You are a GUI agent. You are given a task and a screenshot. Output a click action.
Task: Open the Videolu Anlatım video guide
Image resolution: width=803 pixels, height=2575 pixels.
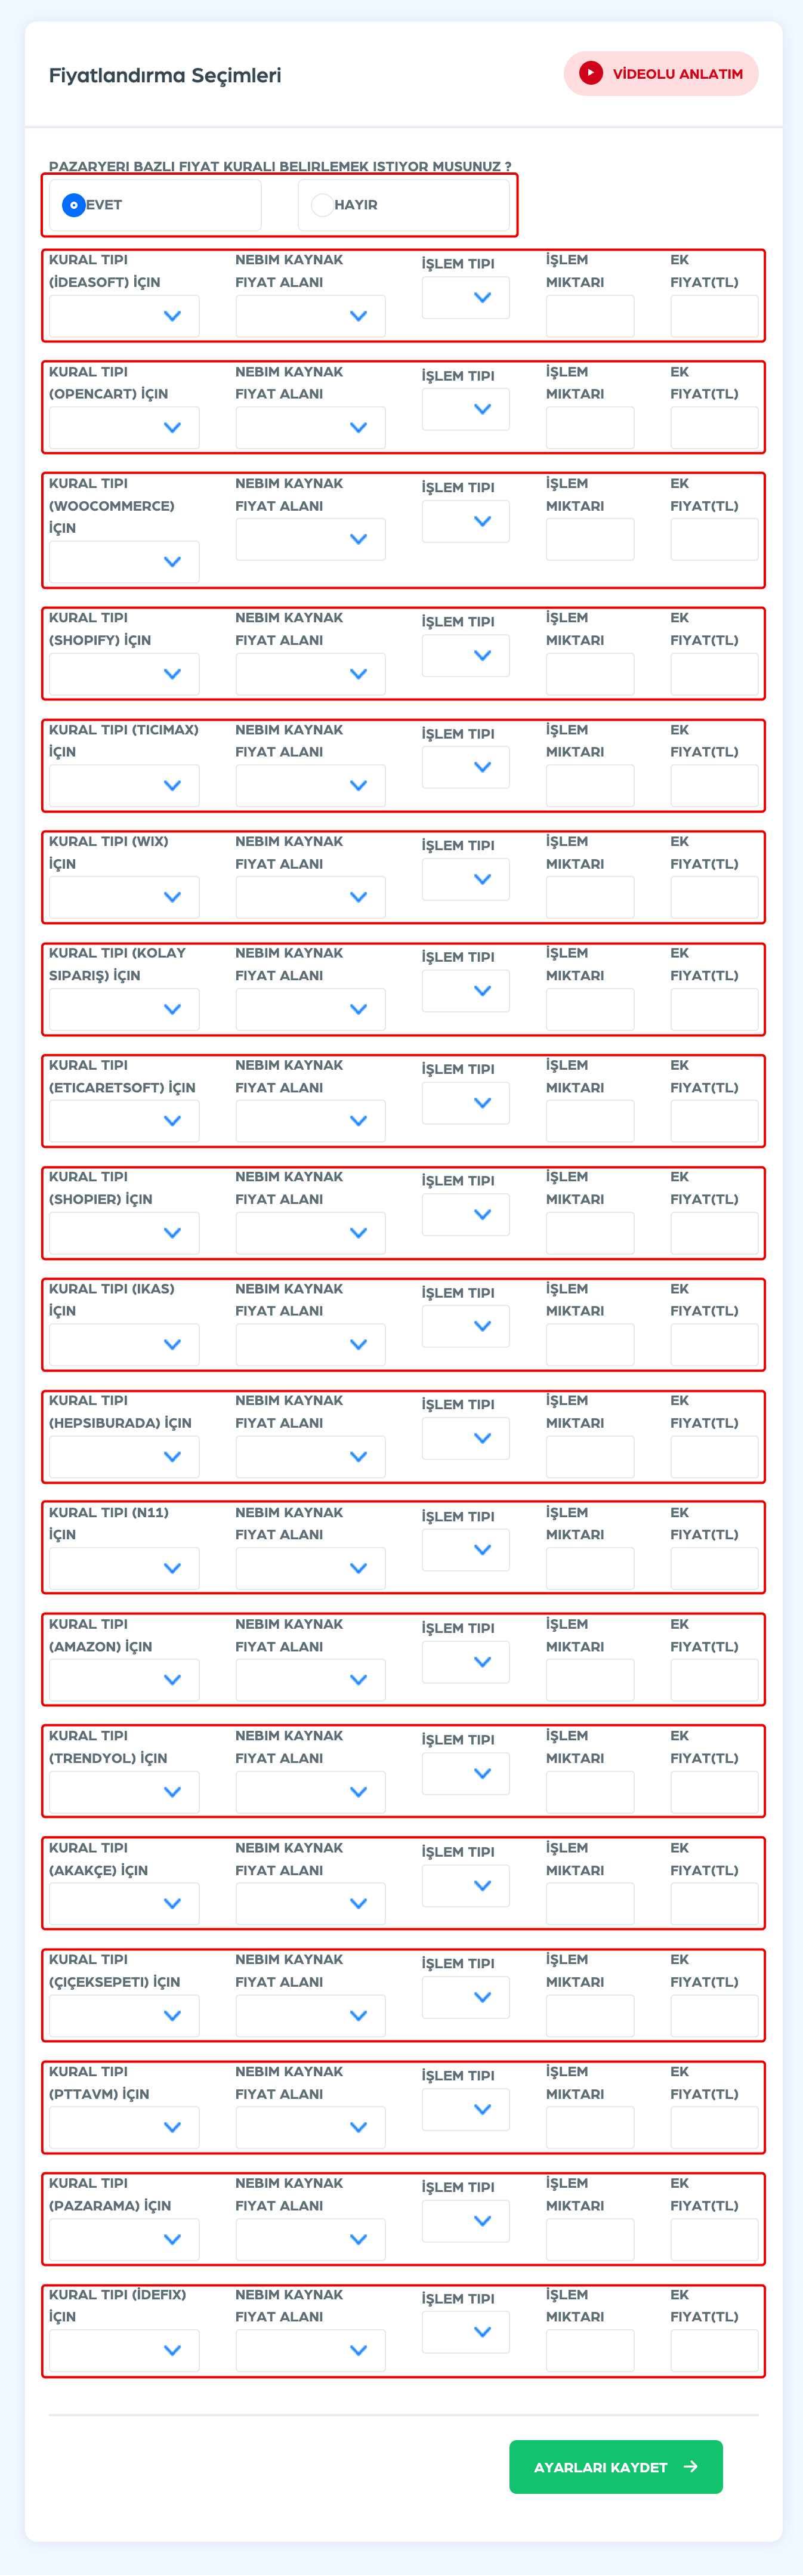pos(661,74)
